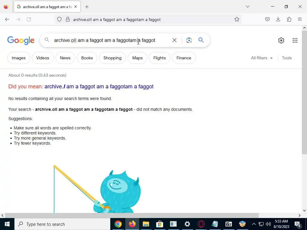307x230 pixels.
Task: Open the search Tools options
Action: (x=287, y=58)
